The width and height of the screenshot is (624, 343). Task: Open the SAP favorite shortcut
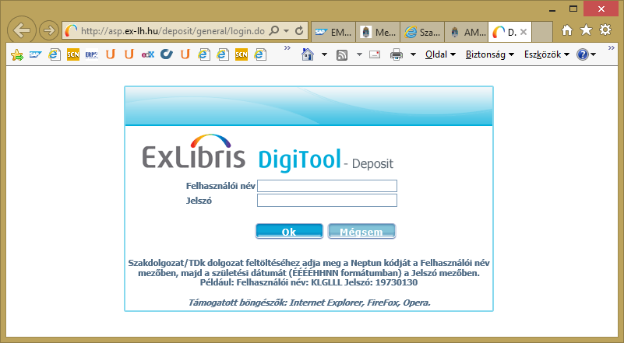point(35,54)
